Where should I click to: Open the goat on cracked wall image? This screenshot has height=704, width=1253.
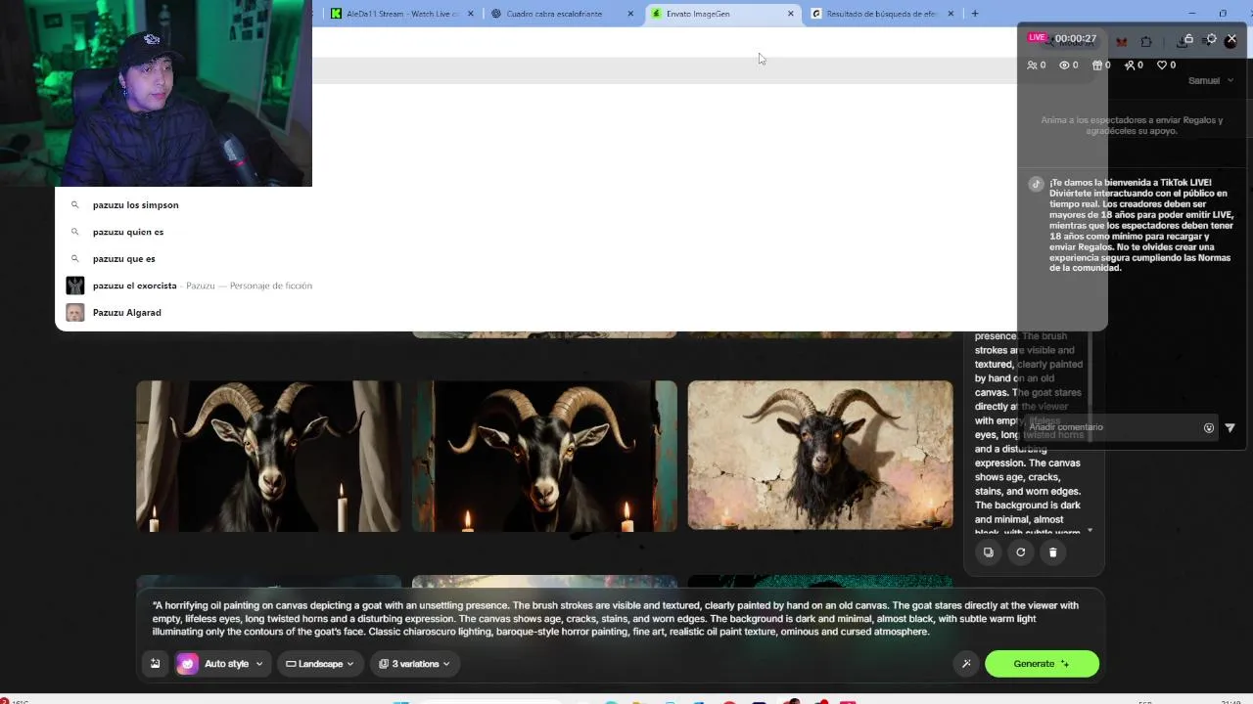[820, 456]
